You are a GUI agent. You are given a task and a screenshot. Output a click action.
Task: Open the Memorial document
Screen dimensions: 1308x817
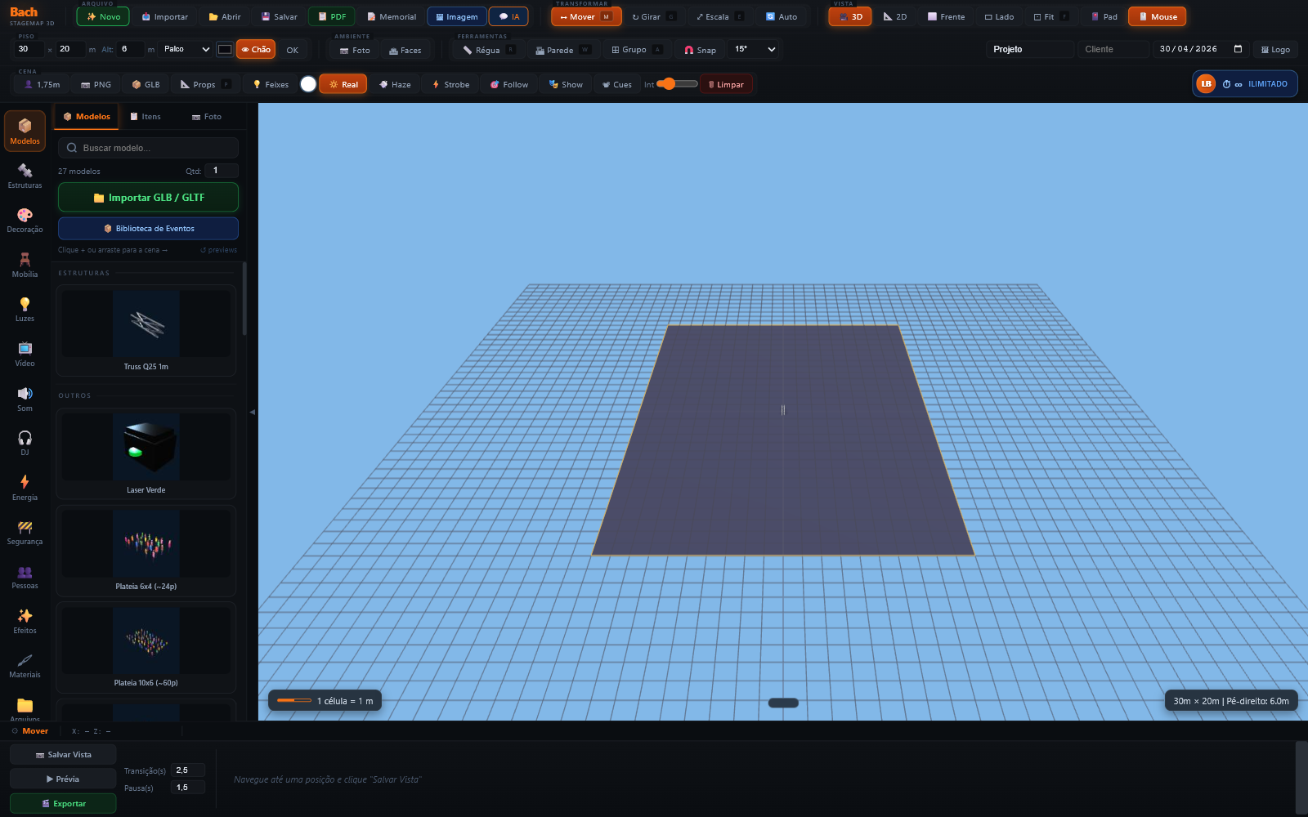[x=392, y=16]
